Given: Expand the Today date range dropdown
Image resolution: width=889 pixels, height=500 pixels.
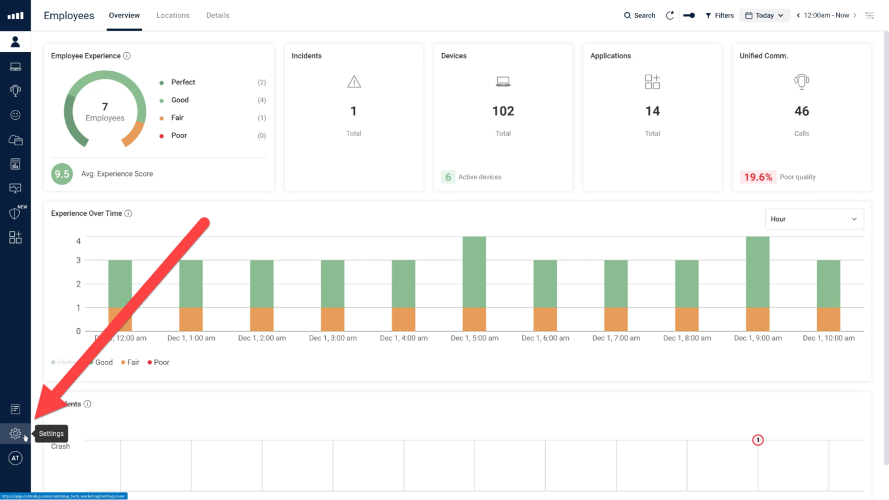Looking at the screenshot, I should pyautogui.click(x=765, y=15).
